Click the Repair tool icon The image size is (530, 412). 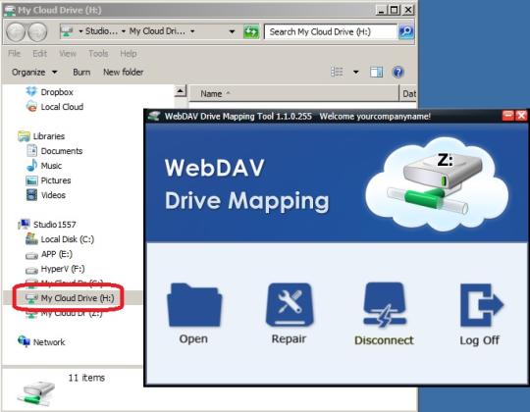pyautogui.click(x=290, y=304)
